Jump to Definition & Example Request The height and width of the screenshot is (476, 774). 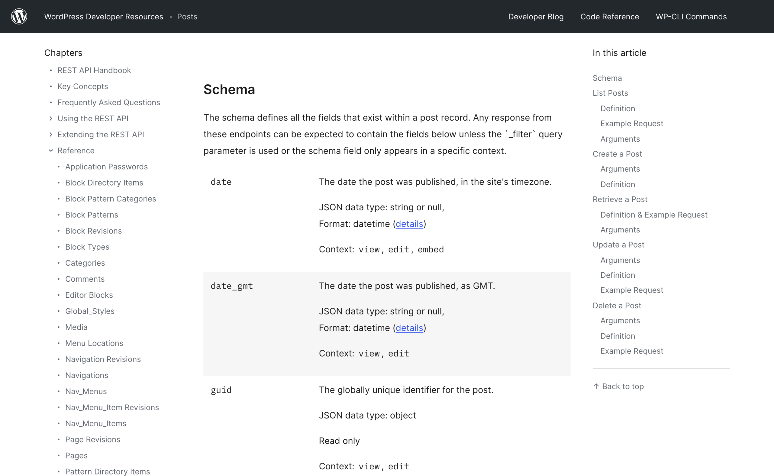(x=654, y=215)
